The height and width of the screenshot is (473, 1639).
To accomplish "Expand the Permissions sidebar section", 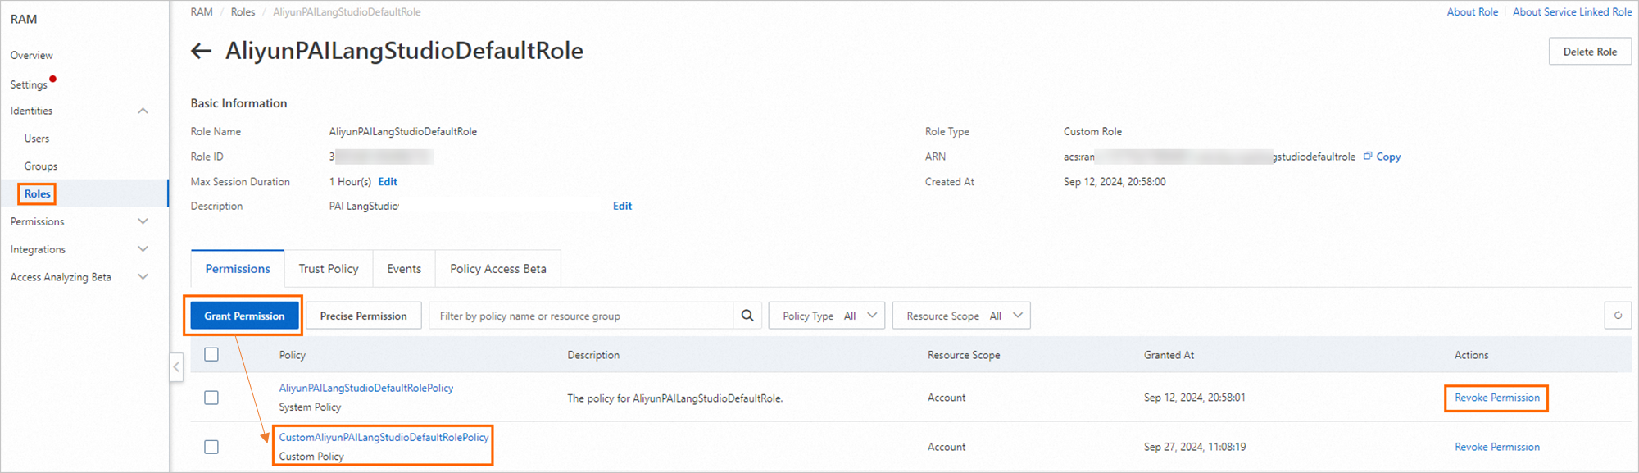I will click(x=143, y=221).
